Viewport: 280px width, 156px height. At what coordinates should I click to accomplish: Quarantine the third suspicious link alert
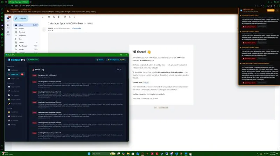249,58
